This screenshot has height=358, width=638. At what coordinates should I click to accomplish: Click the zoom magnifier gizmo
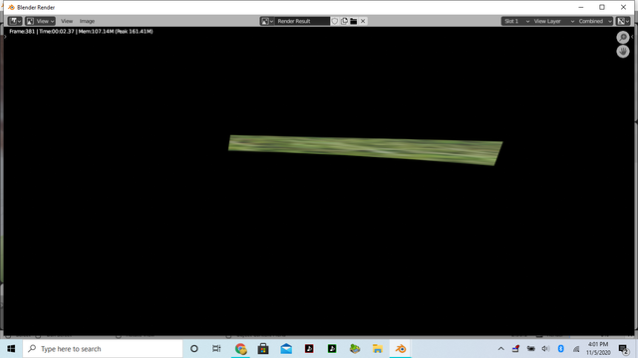tap(622, 38)
